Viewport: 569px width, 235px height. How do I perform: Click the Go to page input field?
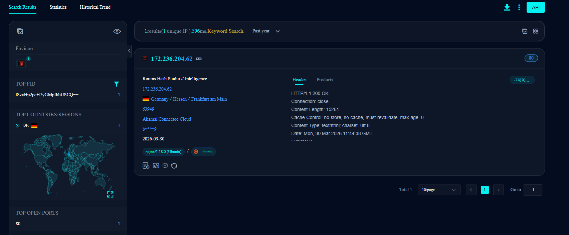click(x=533, y=190)
